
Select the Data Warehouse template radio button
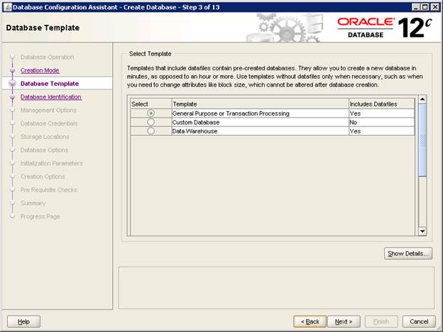click(151, 131)
